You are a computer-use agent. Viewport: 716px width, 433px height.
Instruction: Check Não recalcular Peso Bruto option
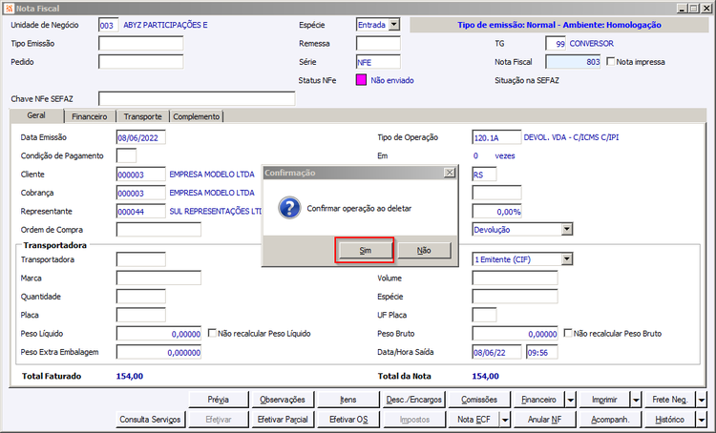pyautogui.click(x=568, y=333)
